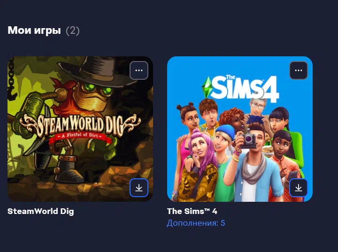Open the three-dots menu on SteamWorld Dig
Screen dimensions: 338x252
click(139, 70)
